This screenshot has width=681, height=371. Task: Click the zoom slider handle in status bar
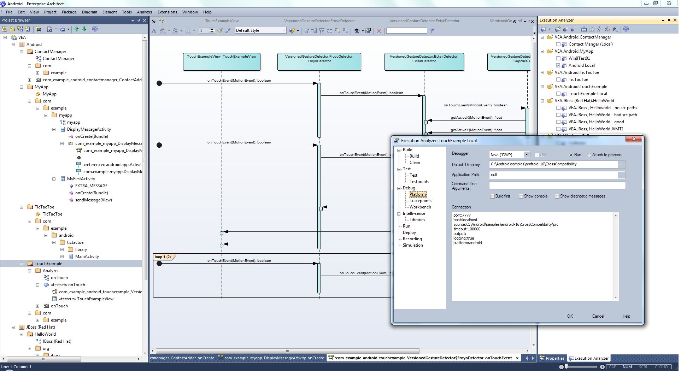566,367
